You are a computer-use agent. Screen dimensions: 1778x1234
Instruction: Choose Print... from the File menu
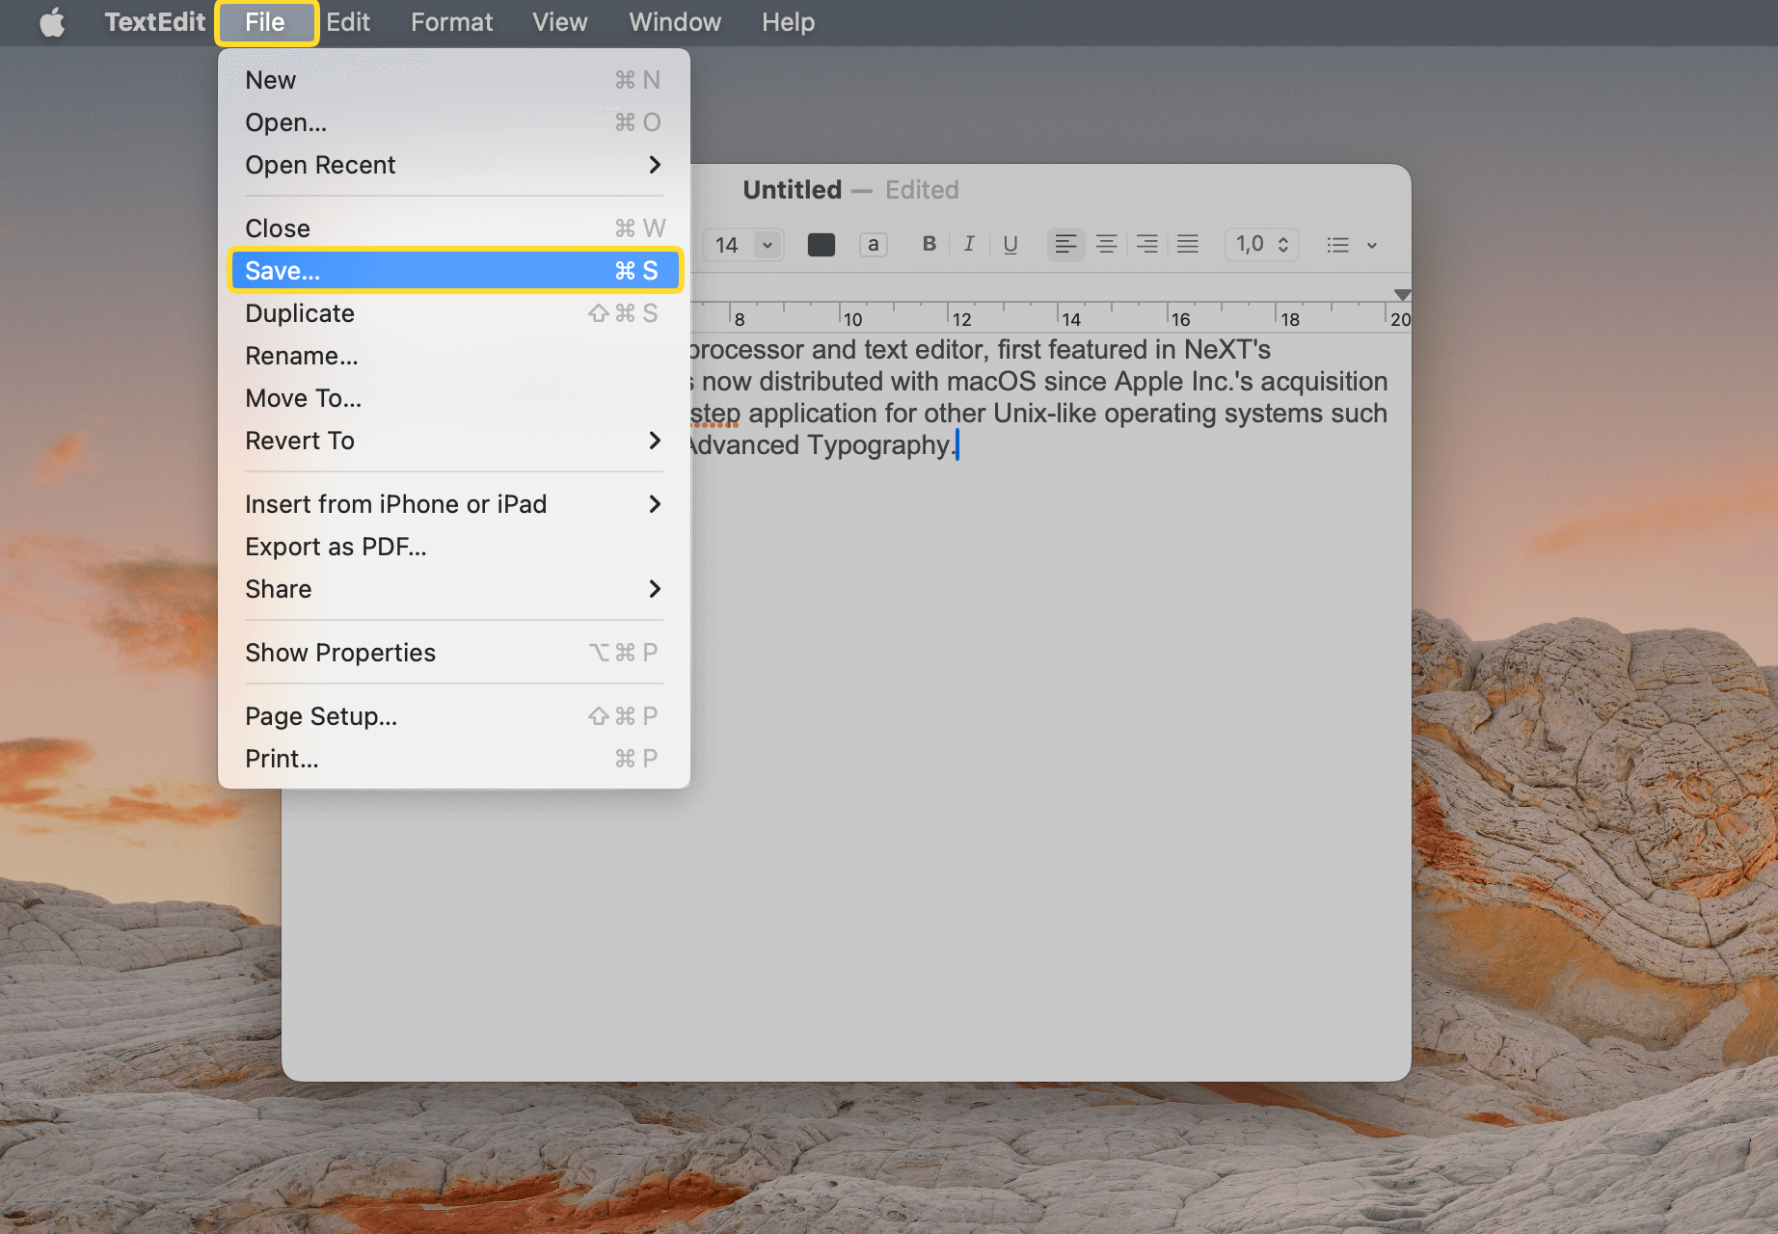click(454, 759)
